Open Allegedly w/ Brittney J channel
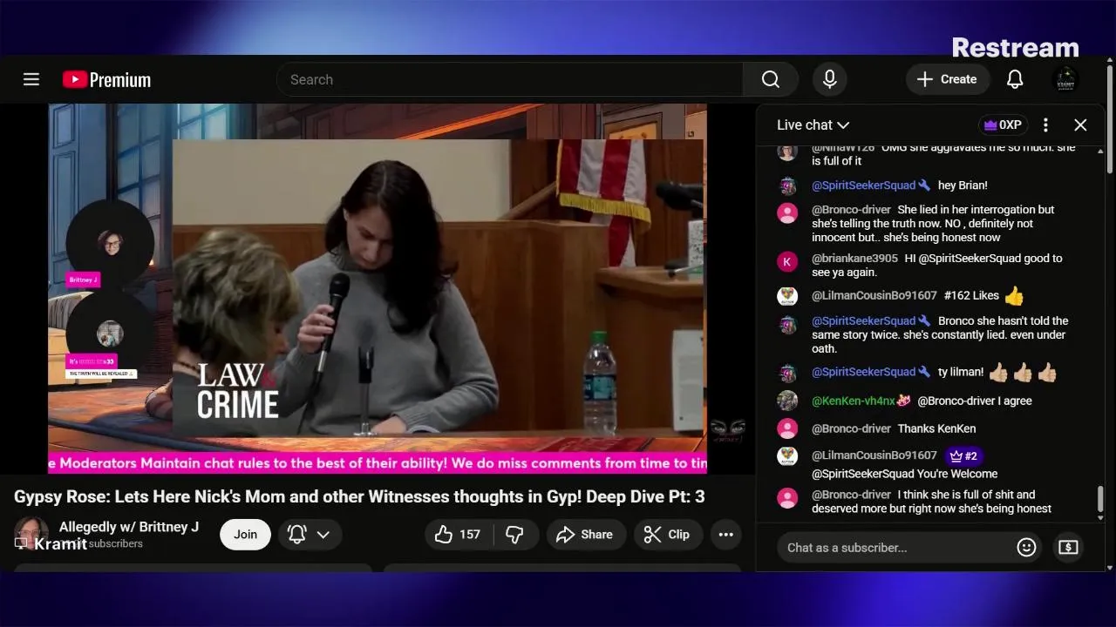This screenshot has height=627, width=1116. coord(129,526)
